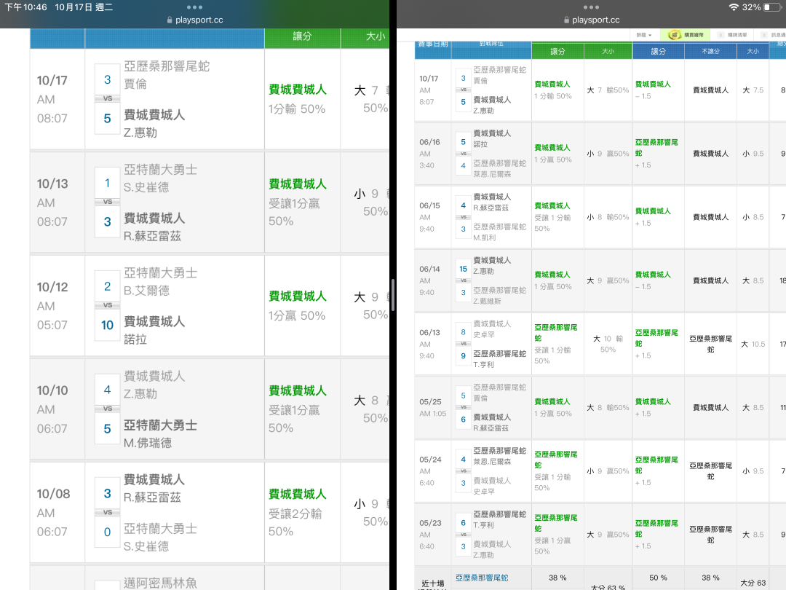Tap the battery indicator icon
The height and width of the screenshot is (590, 786).
tap(771, 7)
